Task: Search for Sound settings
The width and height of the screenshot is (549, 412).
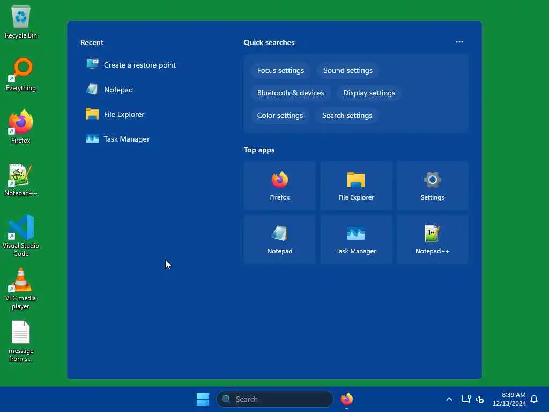Action: click(347, 70)
